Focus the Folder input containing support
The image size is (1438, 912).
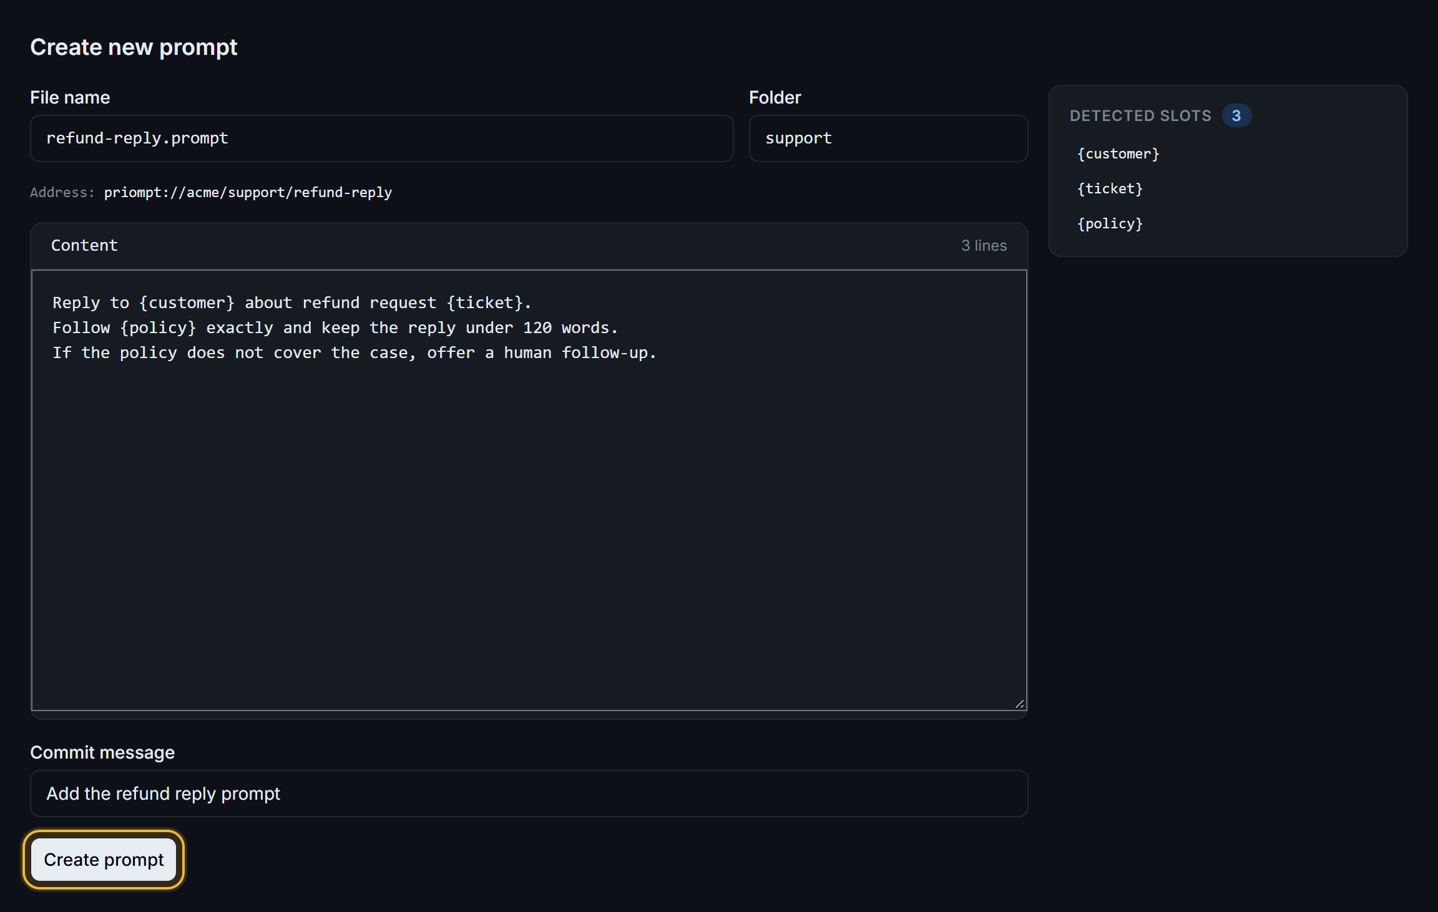pyautogui.click(x=888, y=138)
